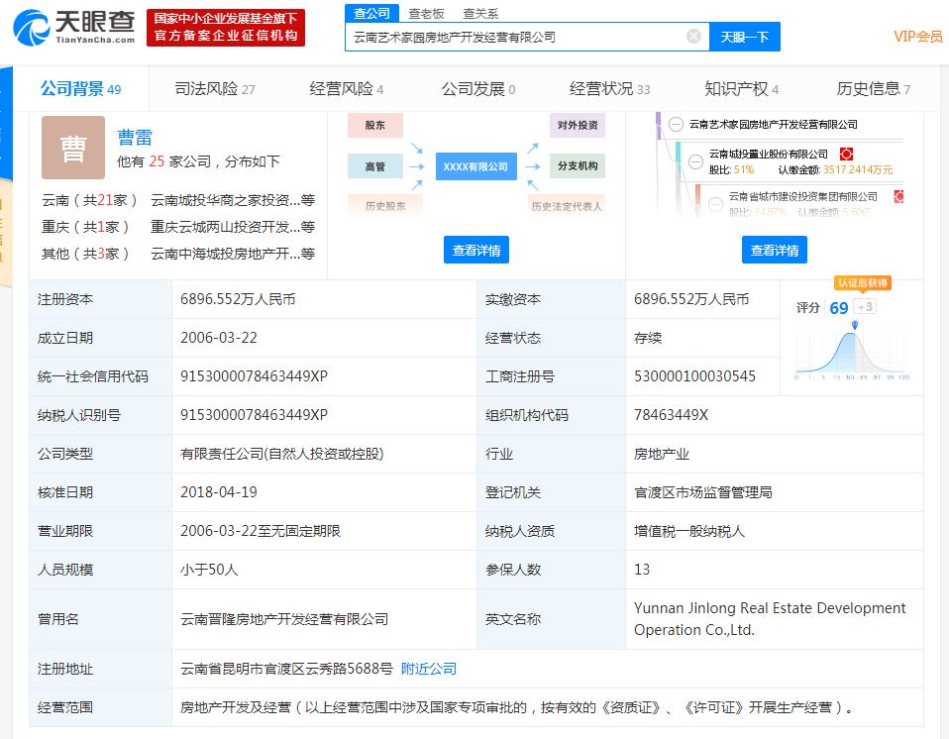Viewport: 949px width, 739px height.
Task: Open legal representative 曹雷 link
Action: coord(135,138)
